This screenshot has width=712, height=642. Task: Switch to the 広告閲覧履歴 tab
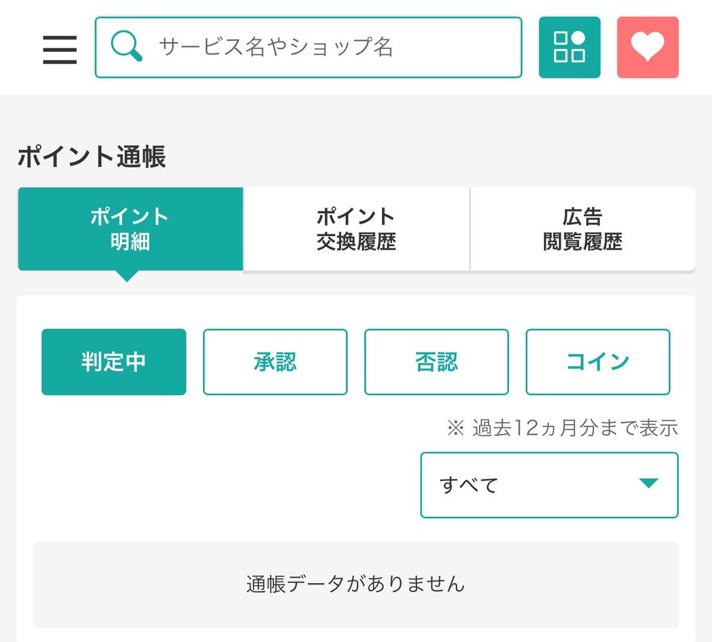click(583, 229)
